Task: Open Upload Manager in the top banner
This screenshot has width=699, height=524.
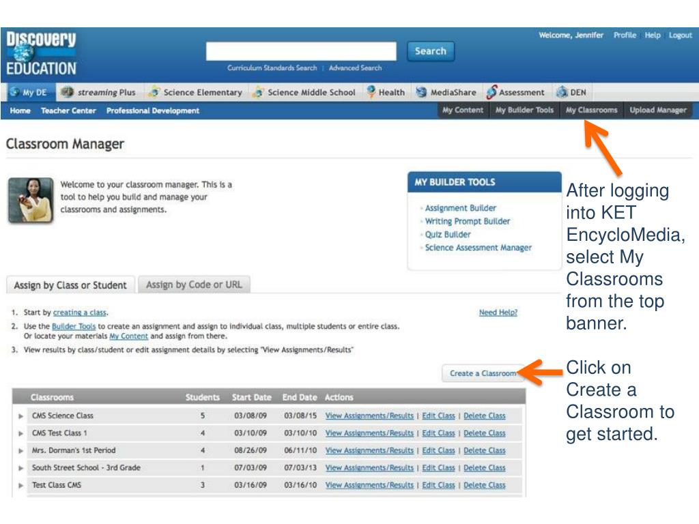Action: click(658, 110)
